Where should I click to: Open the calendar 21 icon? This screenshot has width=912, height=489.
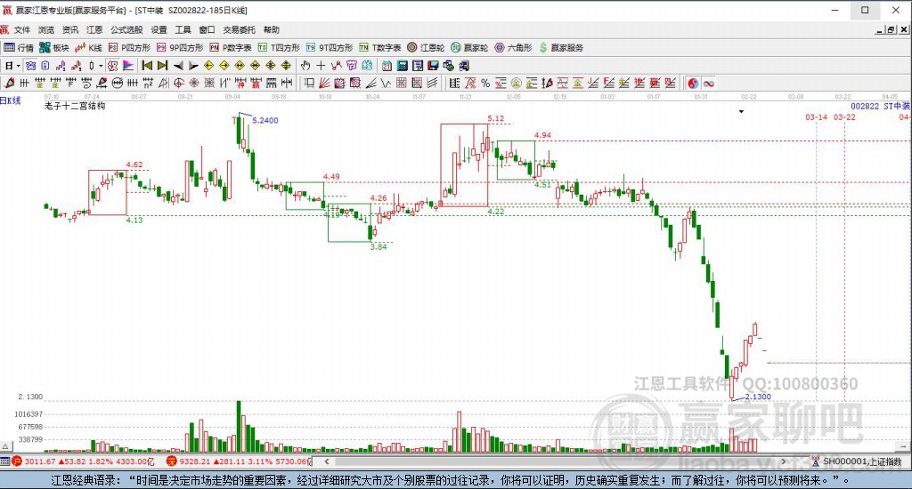click(x=387, y=66)
